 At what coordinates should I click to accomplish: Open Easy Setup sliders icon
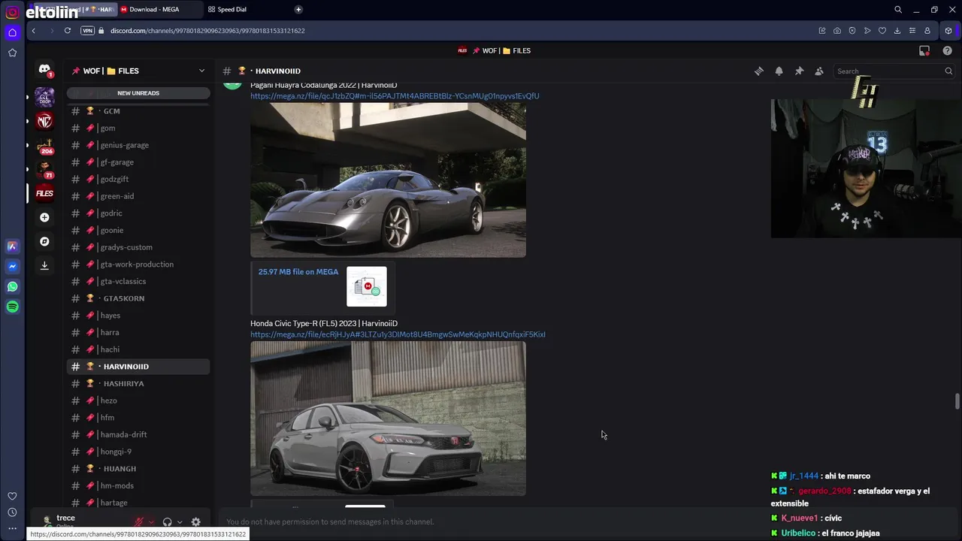pyautogui.click(x=912, y=31)
